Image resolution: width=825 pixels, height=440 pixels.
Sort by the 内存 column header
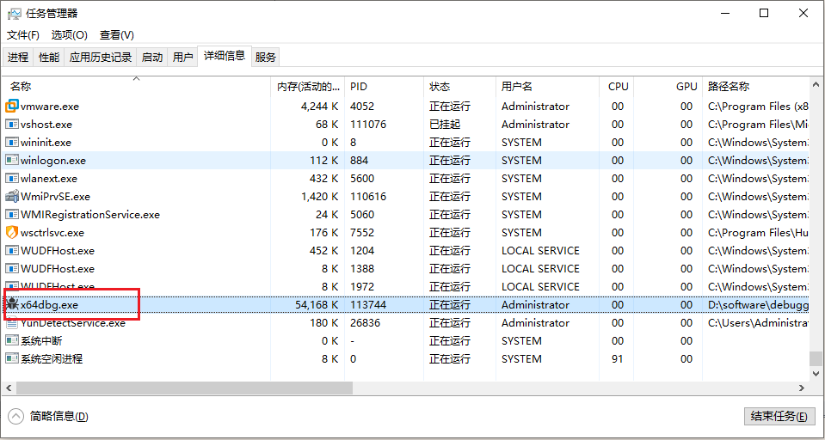point(308,87)
